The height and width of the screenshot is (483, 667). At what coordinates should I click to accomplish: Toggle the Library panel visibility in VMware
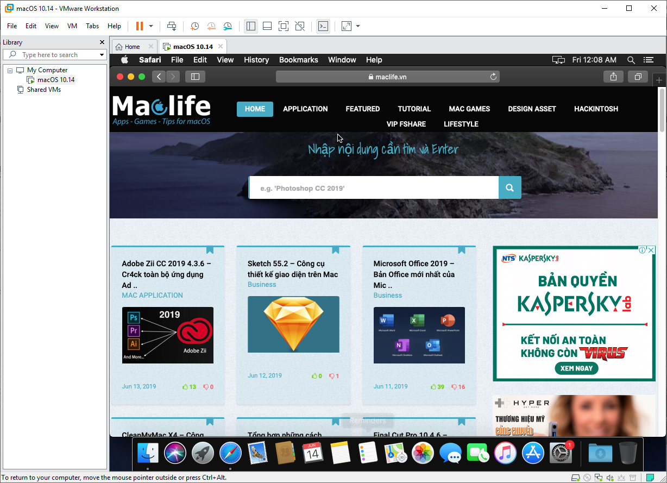pos(250,26)
